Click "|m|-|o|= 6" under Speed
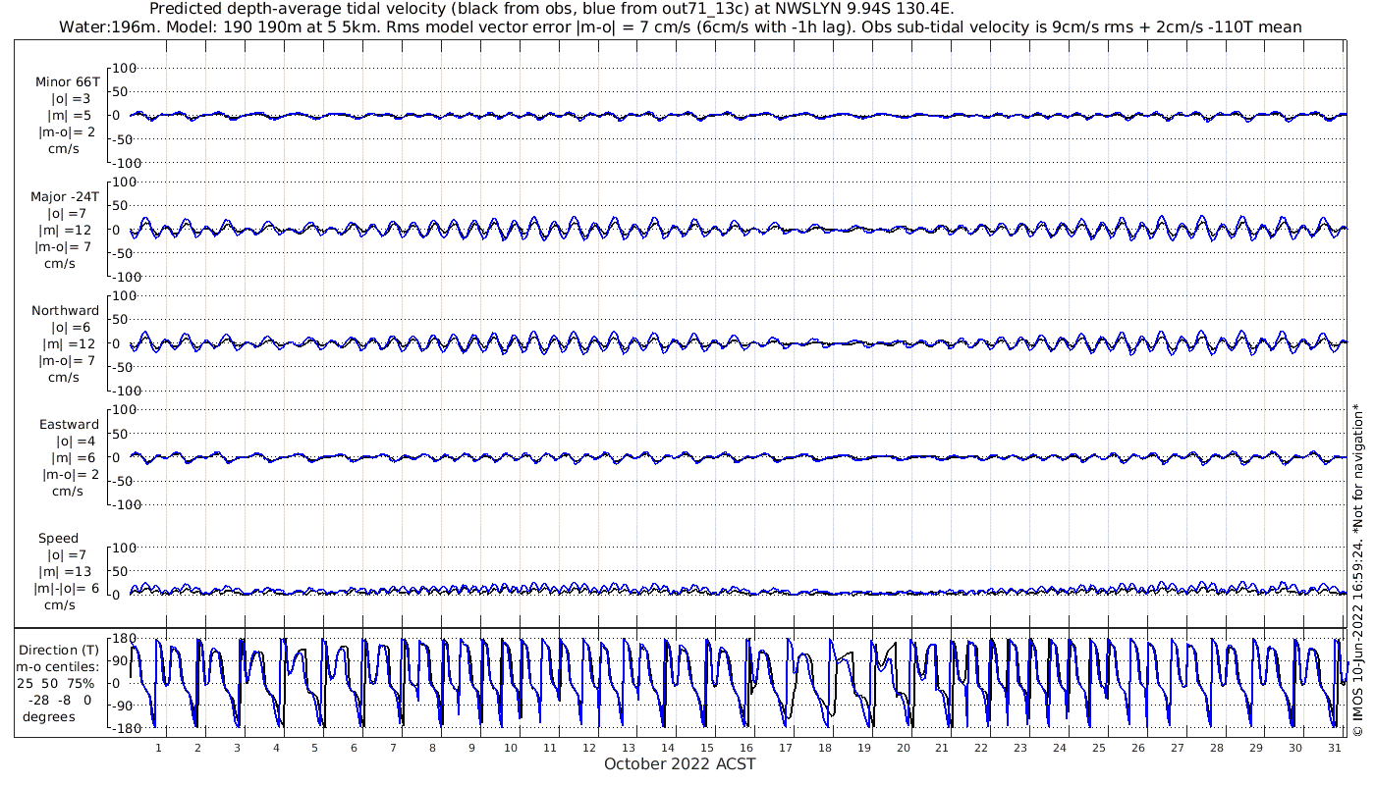The image size is (1375, 785). point(67,588)
